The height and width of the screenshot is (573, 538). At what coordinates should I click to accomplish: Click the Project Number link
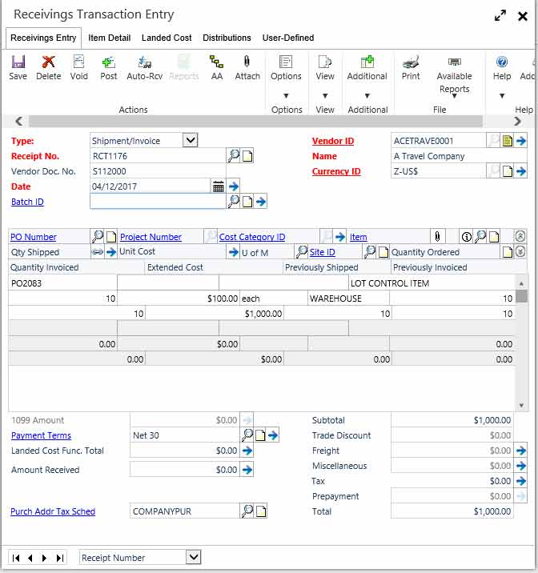(151, 237)
